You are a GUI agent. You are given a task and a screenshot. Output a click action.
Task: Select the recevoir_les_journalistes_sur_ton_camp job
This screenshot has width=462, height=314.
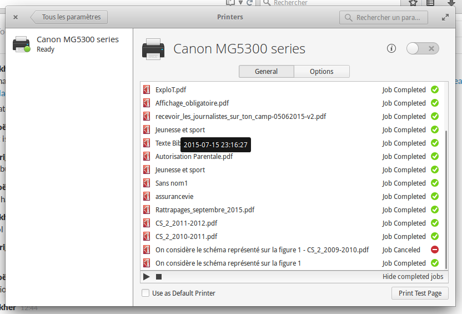click(x=293, y=117)
